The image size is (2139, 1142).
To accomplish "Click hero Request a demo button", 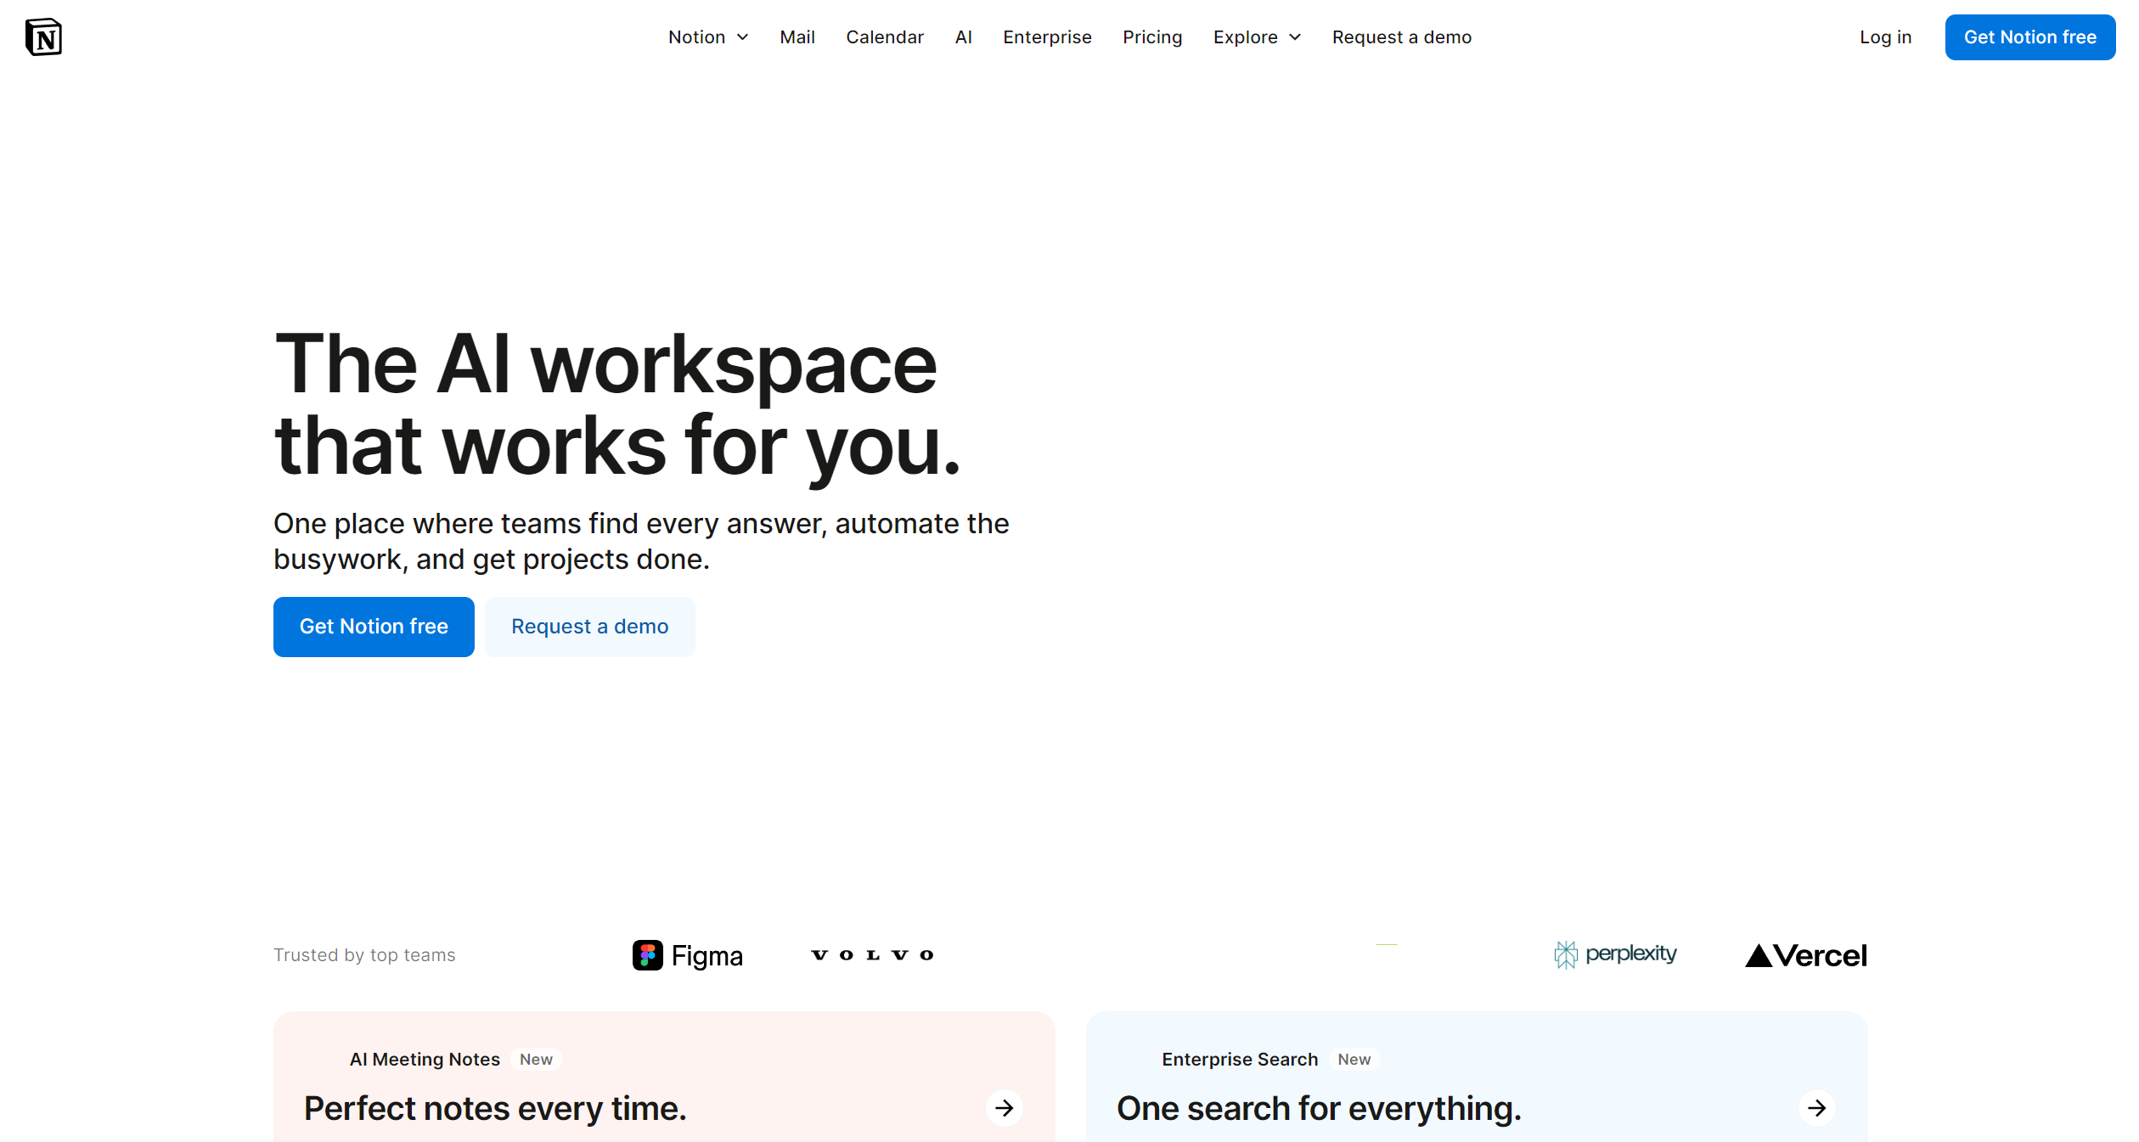I will coord(590,627).
